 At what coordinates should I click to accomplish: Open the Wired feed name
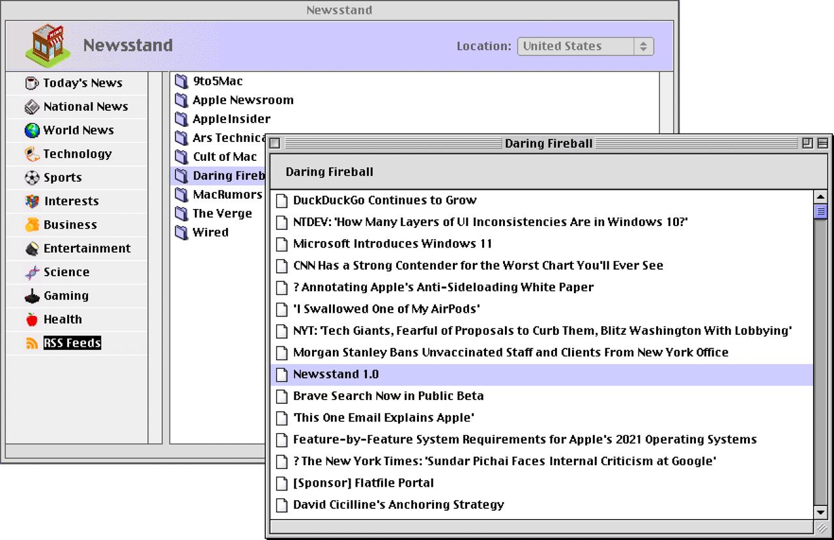[210, 232]
